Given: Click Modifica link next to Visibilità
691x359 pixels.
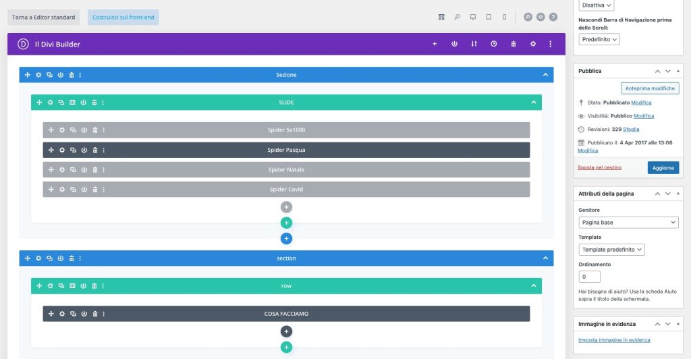Looking at the screenshot, I should pos(644,116).
